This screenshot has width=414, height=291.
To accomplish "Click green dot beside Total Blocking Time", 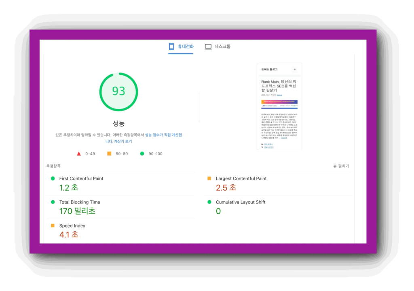I will tap(53, 202).
